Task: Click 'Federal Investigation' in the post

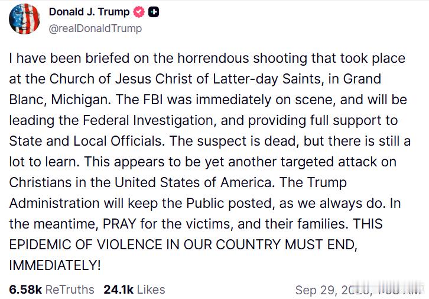Action: [x=149, y=120]
